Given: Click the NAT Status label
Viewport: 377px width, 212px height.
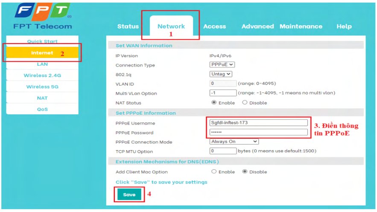Looking at the screenshot, I should click(x=129, y=103).
